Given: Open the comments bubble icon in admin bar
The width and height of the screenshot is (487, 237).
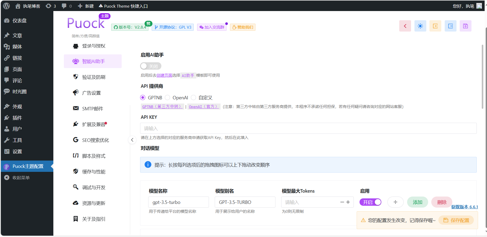Looking at the screenshot, I should click(67, 6).
